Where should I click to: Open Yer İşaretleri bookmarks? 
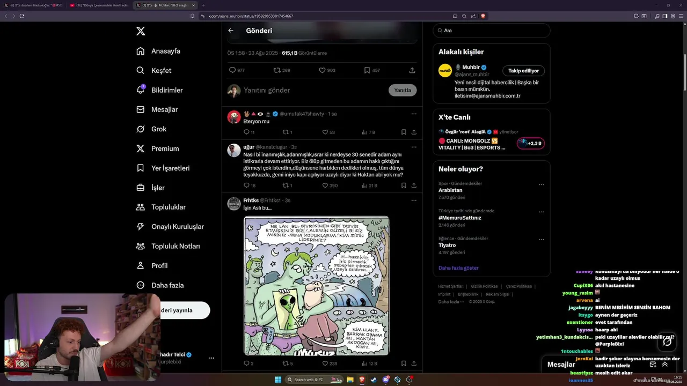click(x=163, y=168)
